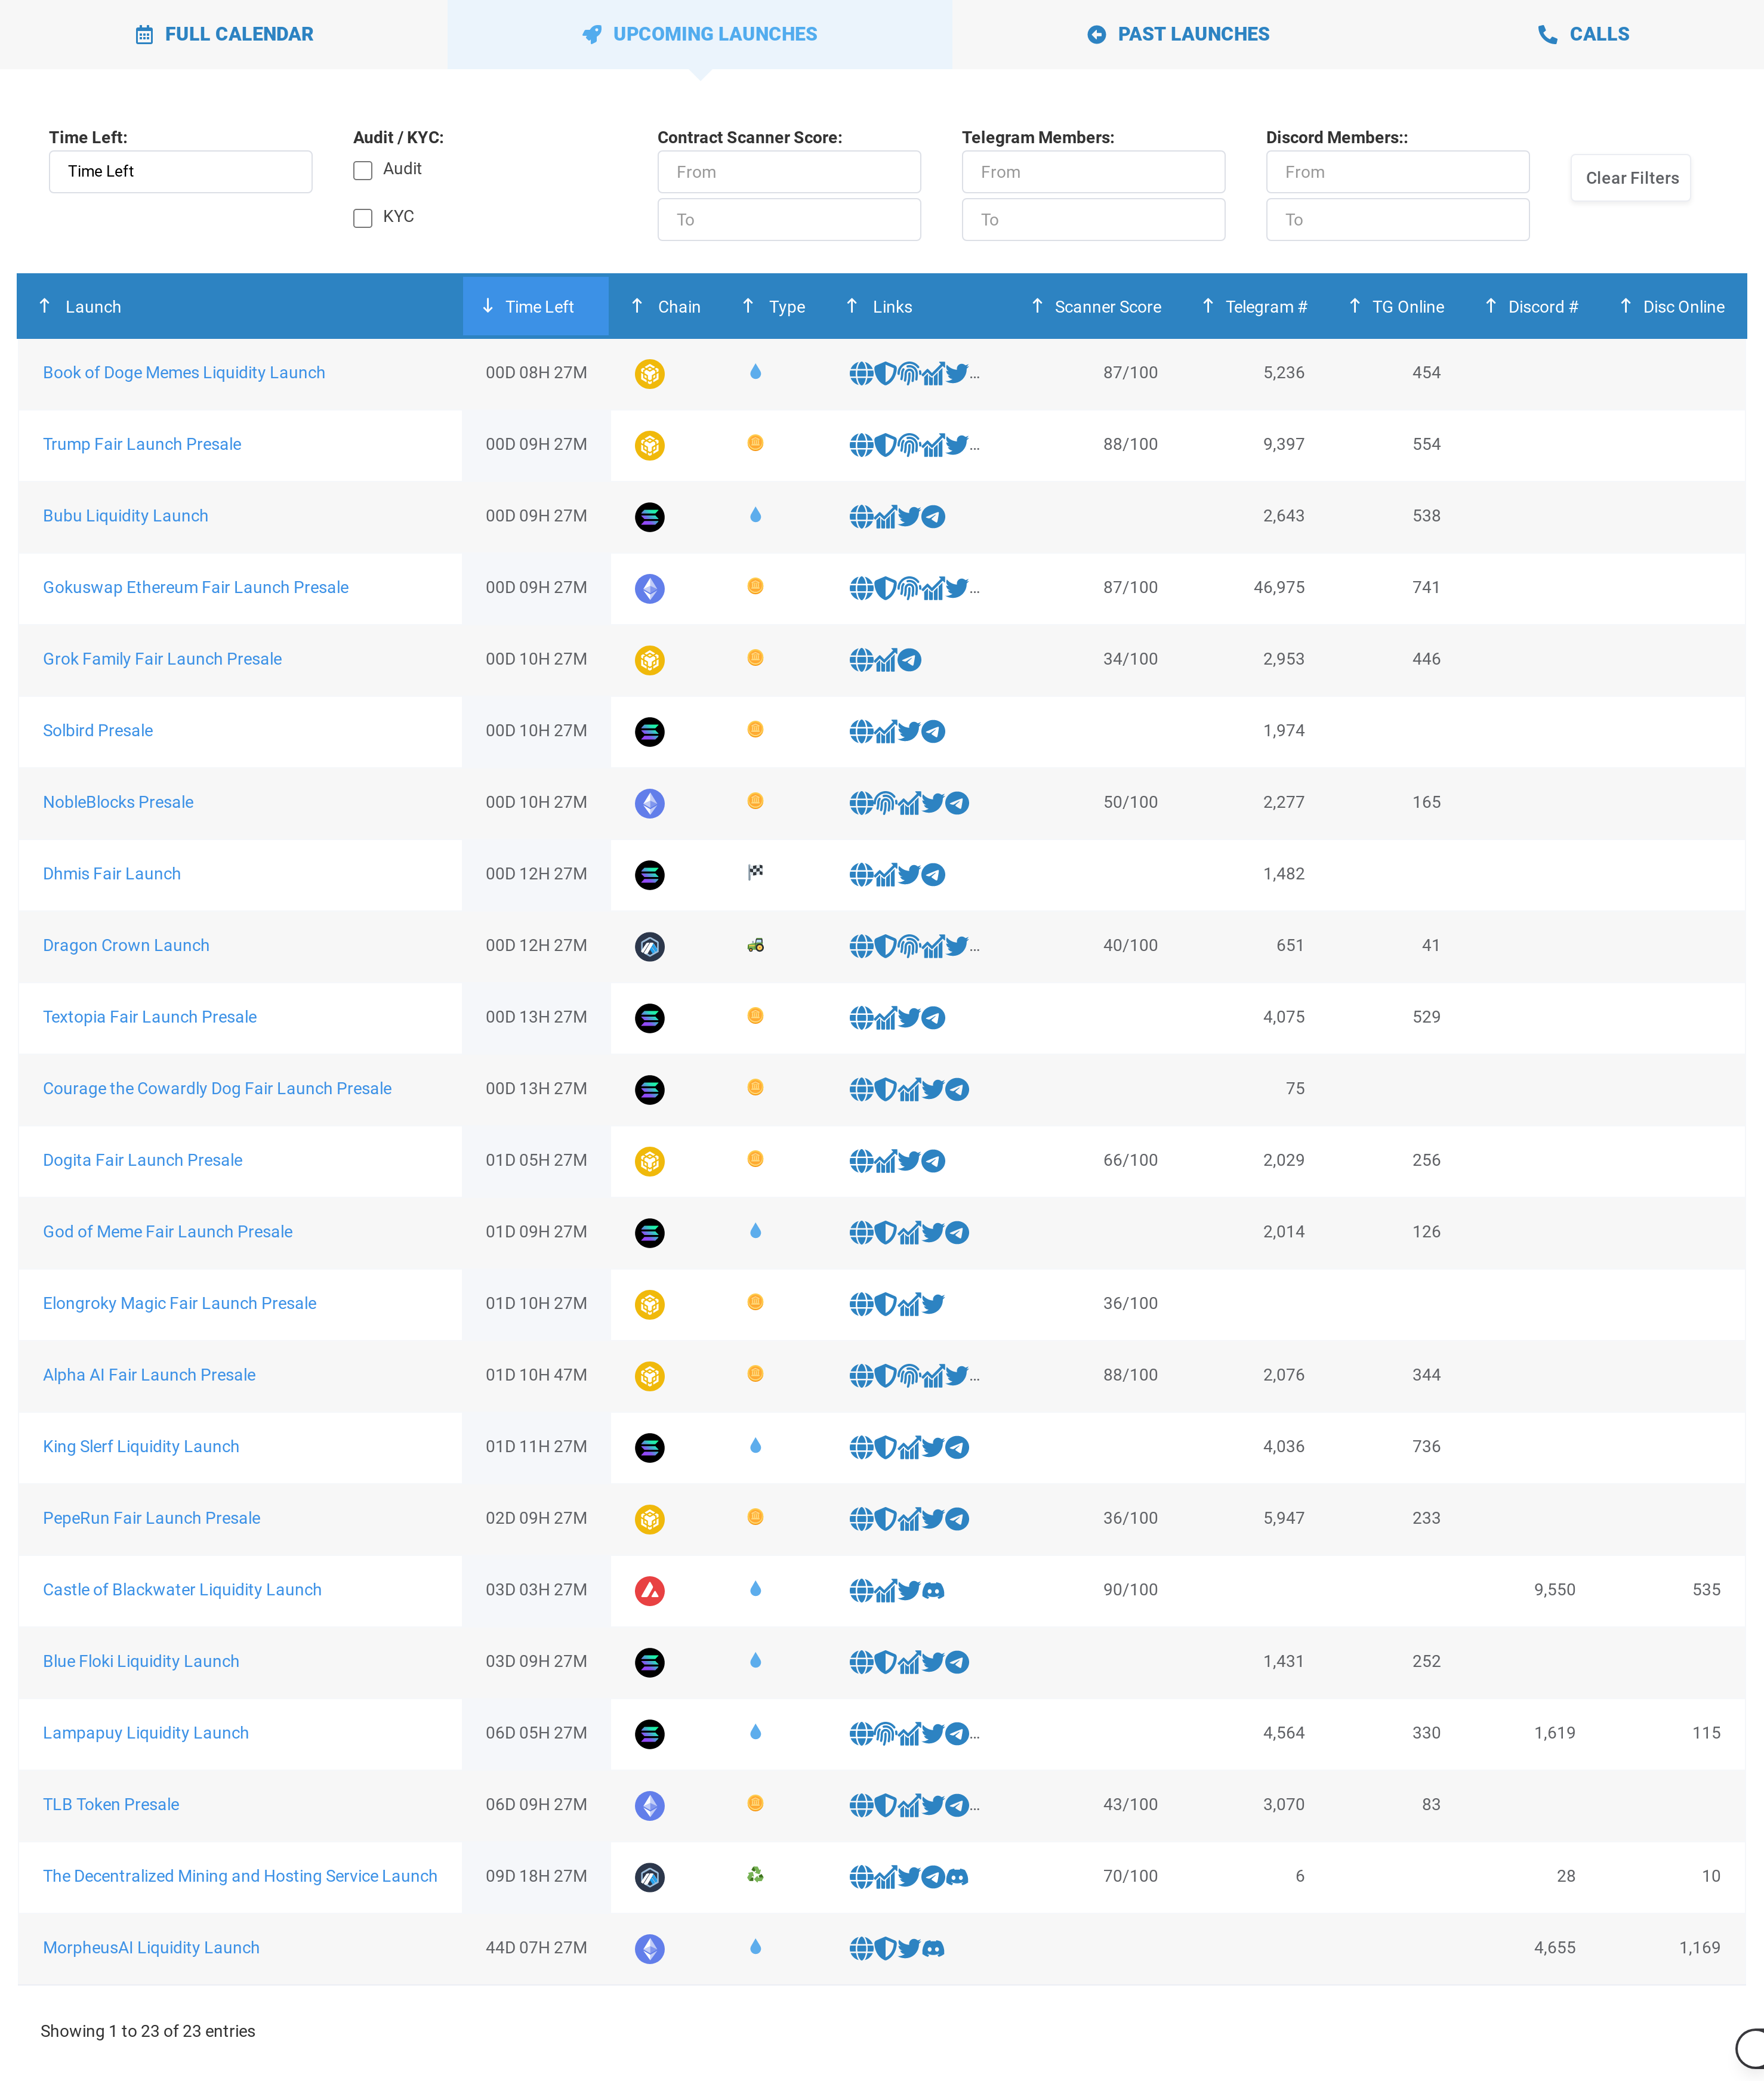This screenshot has width=1764, height=2081.
Task: Sort table by Type column
Action: [774, 307]
